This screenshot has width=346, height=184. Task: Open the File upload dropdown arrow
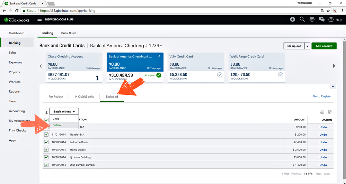pyautogui.click(x=307, y=46)
